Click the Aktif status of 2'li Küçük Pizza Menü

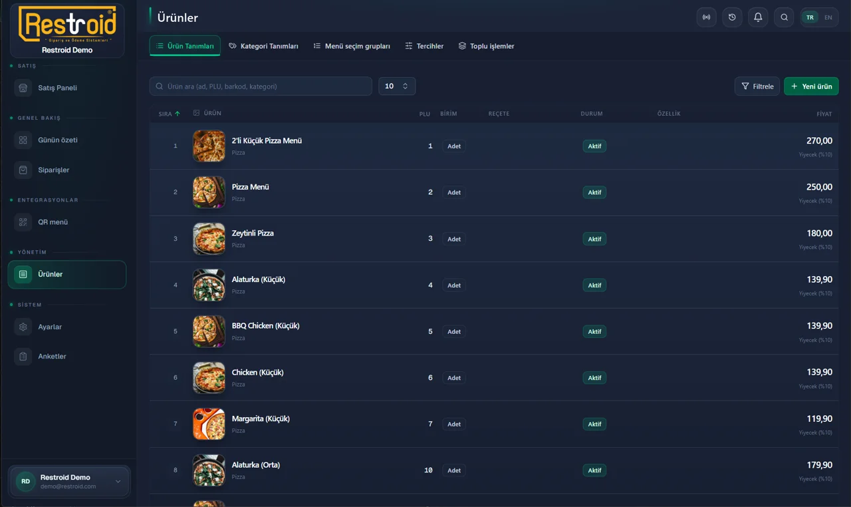(x=594, y=146)
